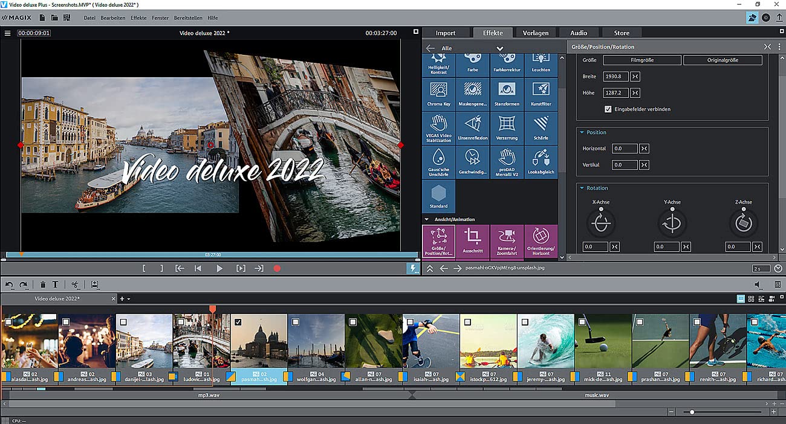This screenshot has height=424, width=786.
Task: Click double-chevron up next to filename
Action: 430,268
